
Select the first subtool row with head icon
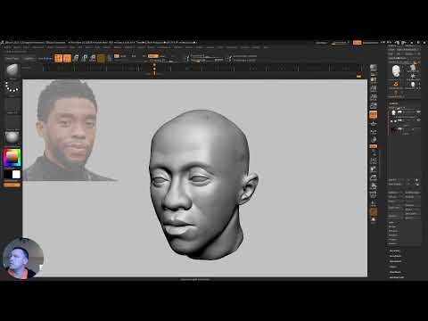405,112
